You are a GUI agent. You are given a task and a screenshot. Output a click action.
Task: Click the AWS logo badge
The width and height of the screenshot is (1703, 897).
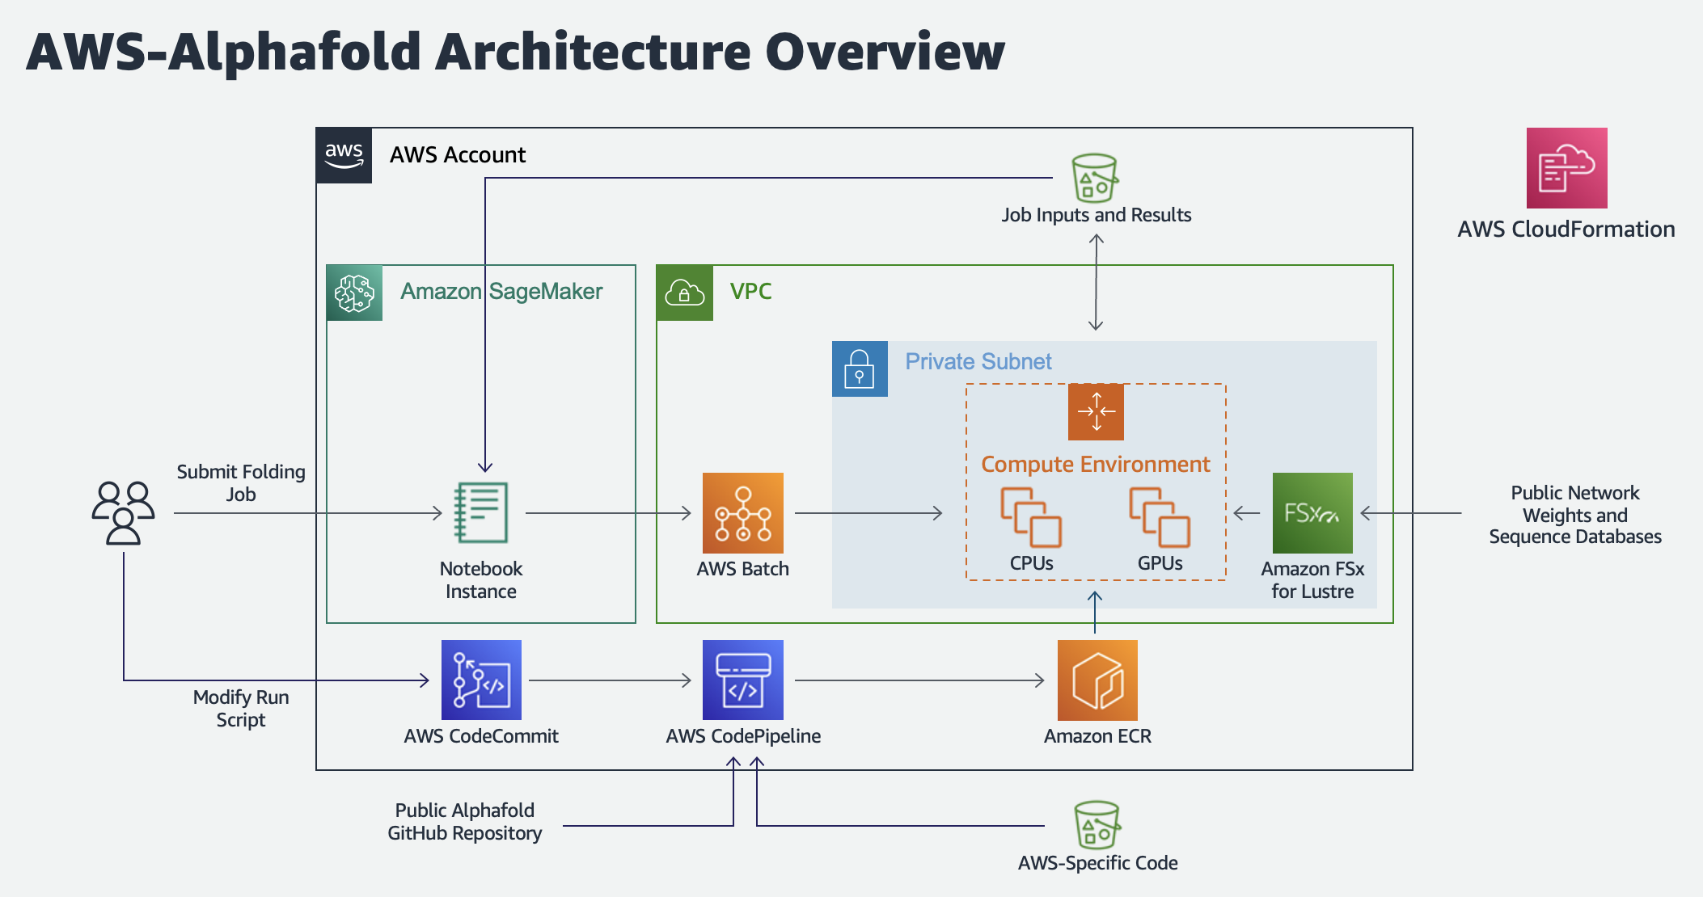[x=344, y=155]
